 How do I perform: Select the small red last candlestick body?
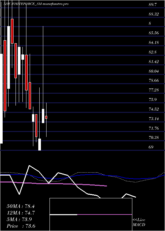tap(46, 117)
